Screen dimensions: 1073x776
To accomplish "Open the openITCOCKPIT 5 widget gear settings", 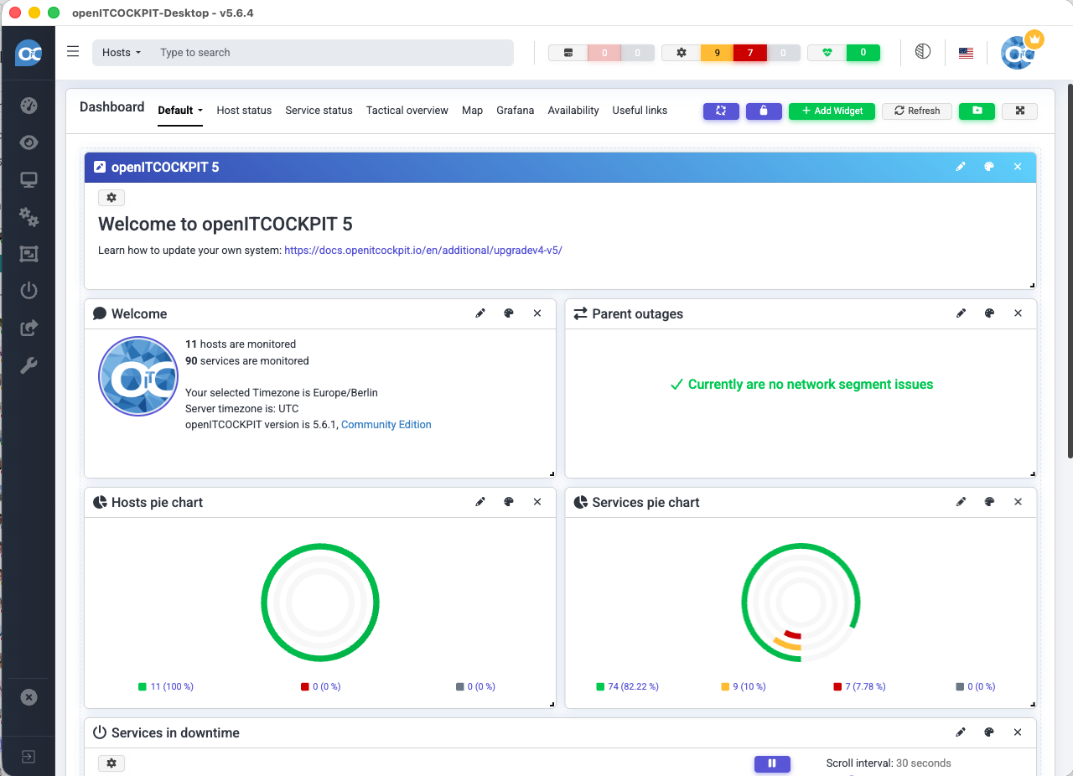I will [111, 198].
